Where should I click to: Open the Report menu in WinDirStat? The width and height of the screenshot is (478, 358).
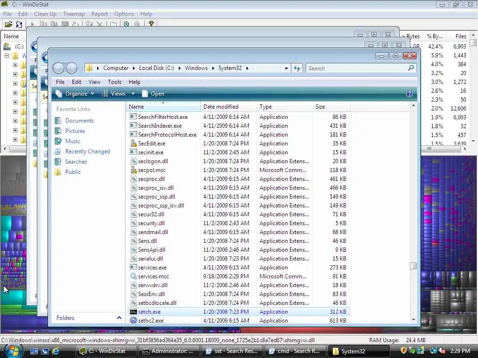tap(99, 14)
